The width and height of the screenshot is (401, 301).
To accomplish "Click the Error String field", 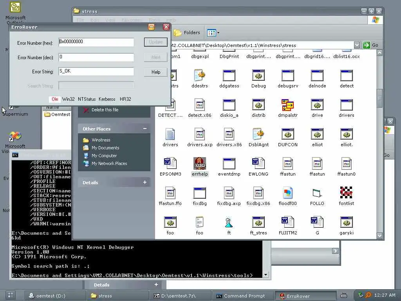I will [96, 71].
